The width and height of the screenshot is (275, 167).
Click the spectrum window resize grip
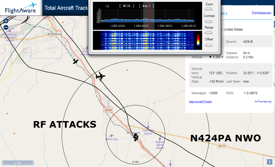point(217,51)
